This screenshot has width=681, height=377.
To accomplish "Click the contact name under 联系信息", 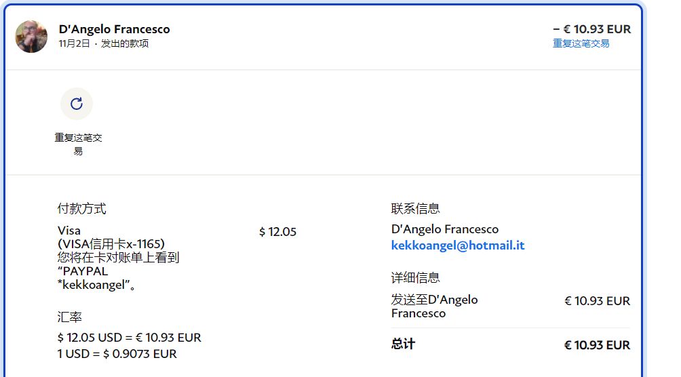I will click(x=444, y=229).
